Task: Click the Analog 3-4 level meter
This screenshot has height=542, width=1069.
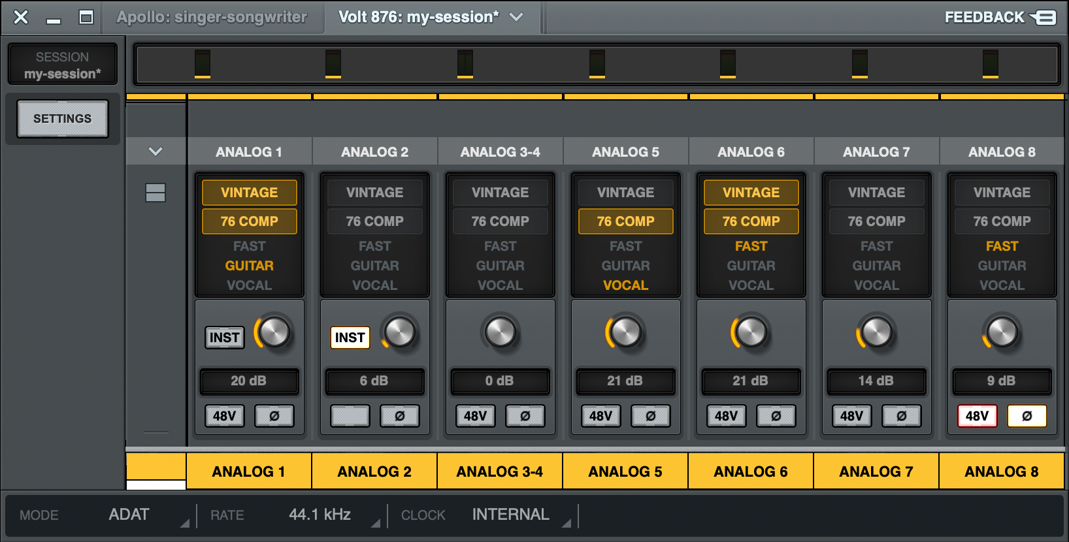Action: (x=465, y=64)
